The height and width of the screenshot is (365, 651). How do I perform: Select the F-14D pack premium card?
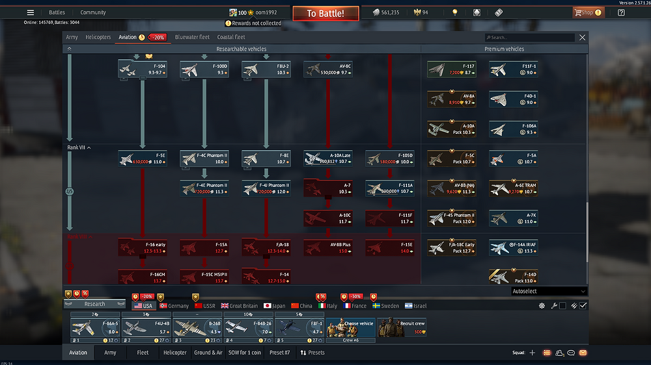pyautogui.click(x=514, y=277)
